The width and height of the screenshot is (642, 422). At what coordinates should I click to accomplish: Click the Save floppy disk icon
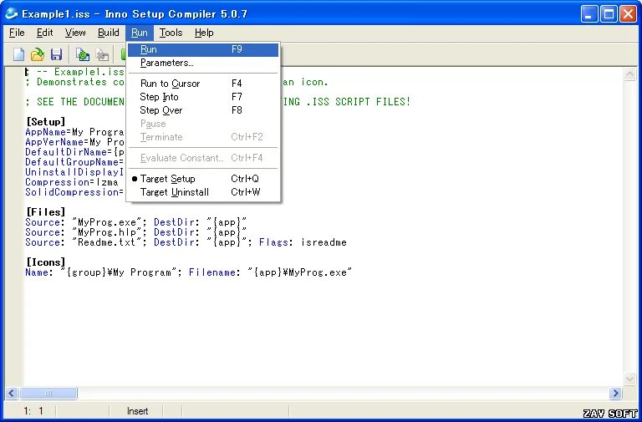(x=57, y=54)
